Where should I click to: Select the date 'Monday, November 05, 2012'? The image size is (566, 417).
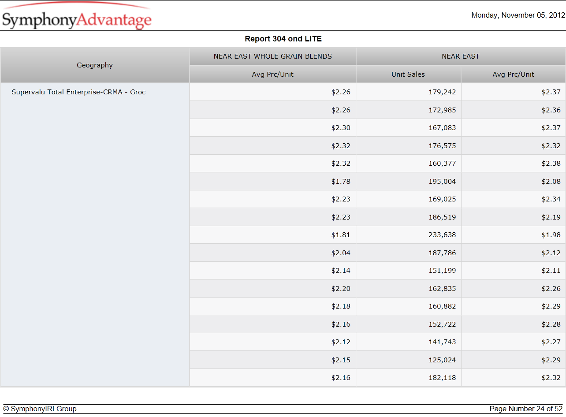point(518,15)
